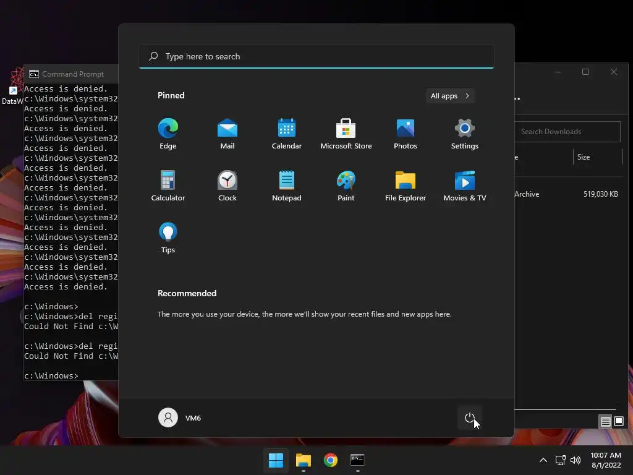The height and width of the screenshot is (475, 633).
Task: Click the c:\Windows> prompt line at bottom
Action: coord(51,375)
